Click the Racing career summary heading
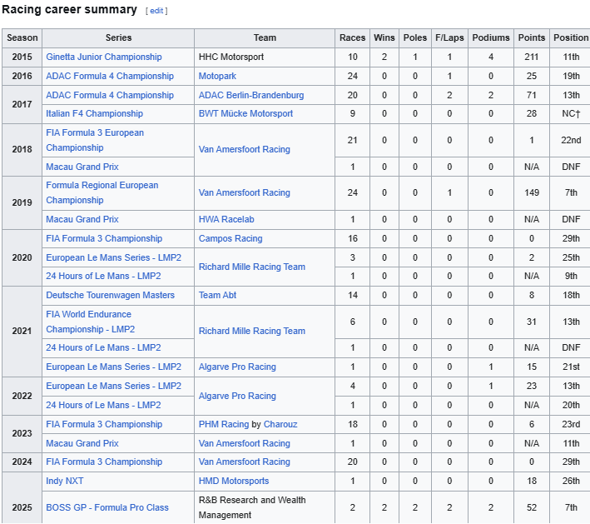Screen dimensions: 590x524 (x=69, y=10)
